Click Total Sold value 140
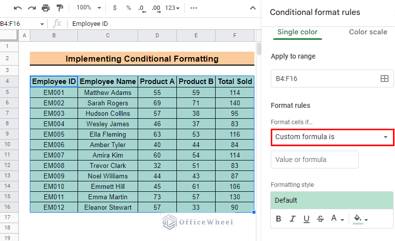 (235, 103)
